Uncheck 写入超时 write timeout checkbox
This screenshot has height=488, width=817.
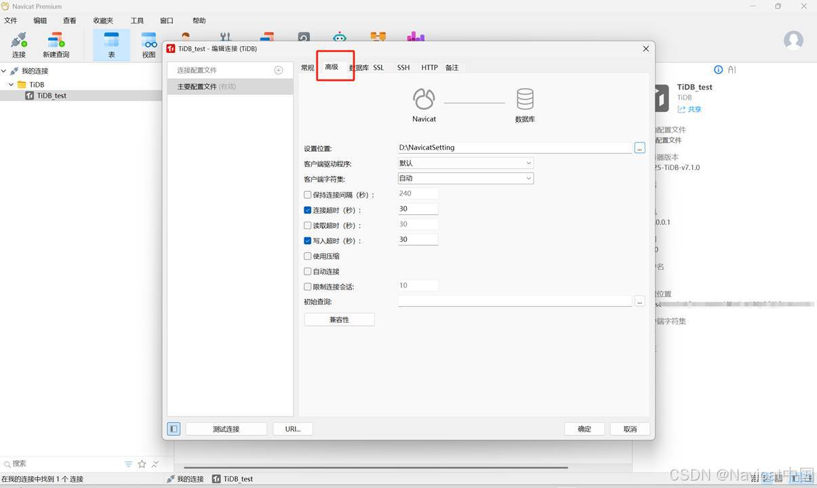point(308,241)
